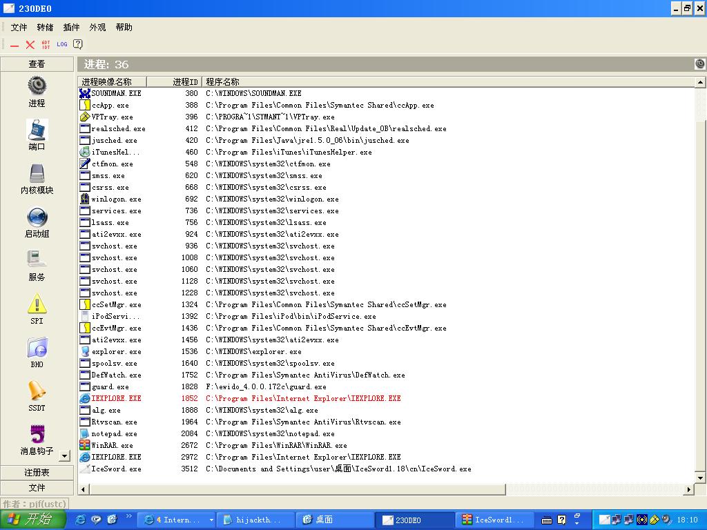The height and width of the screenshot is (530, 707).
Task: Open the 文件 menu
Action: pos(19,28)
